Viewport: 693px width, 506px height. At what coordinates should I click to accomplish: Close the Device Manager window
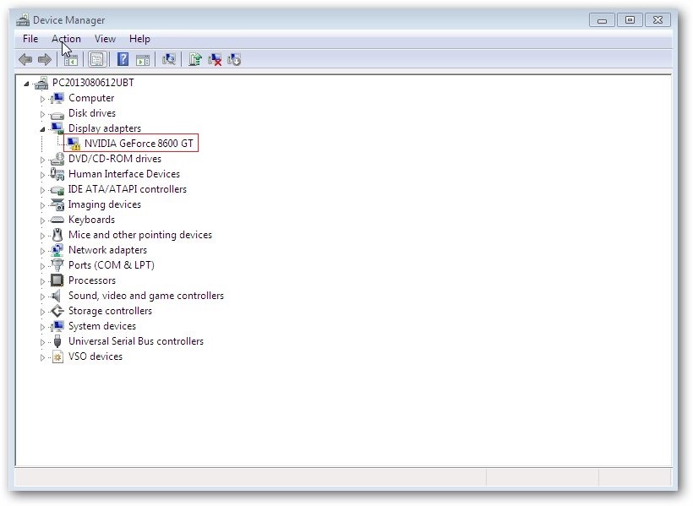click(x=658, y=20)
